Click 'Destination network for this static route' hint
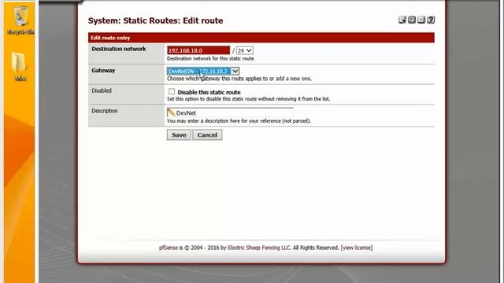 pyautogui.click(x=210, y=59)
